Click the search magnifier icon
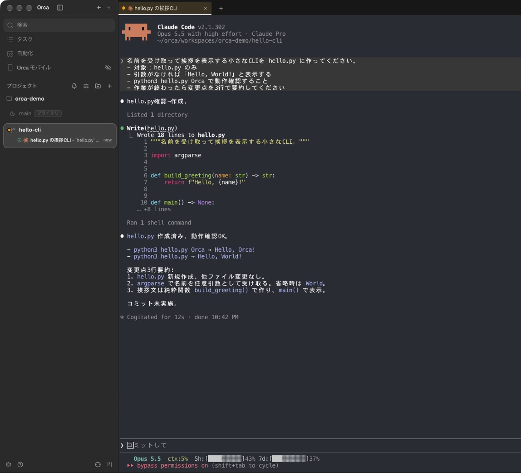 click(x=10, y=25)
